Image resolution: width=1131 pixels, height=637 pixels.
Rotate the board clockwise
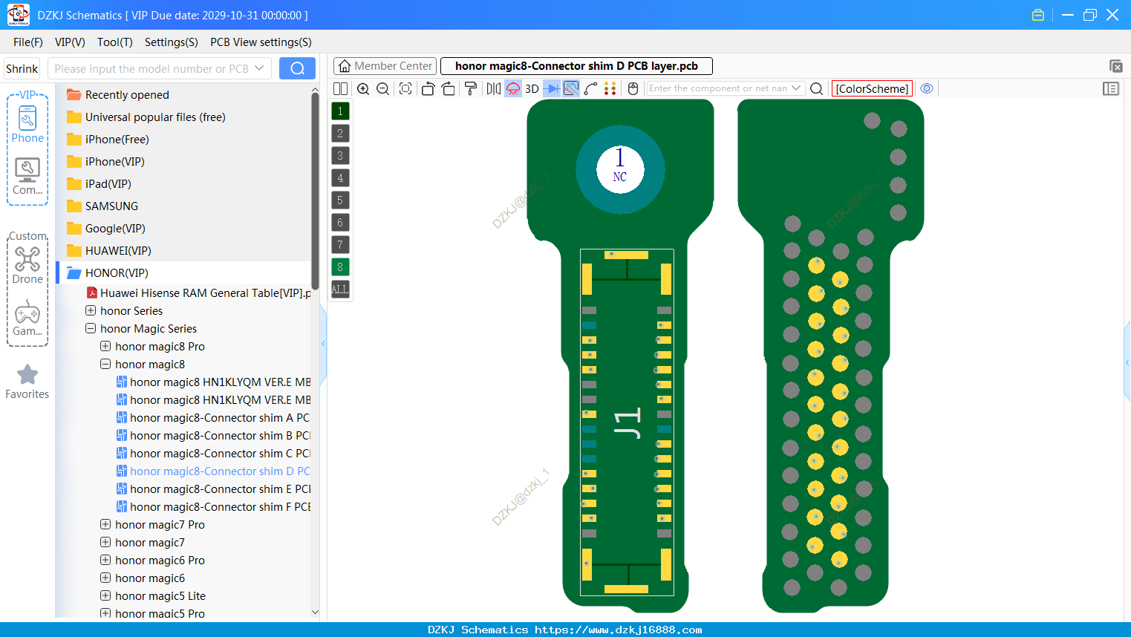tap(449, 88)
